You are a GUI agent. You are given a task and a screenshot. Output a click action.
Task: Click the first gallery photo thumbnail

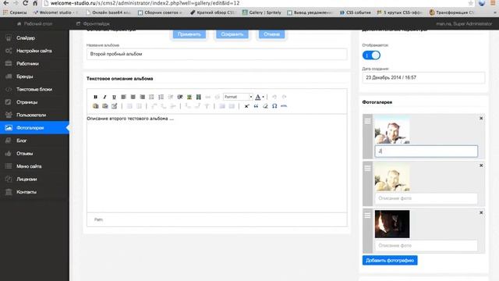pos(392,130)
